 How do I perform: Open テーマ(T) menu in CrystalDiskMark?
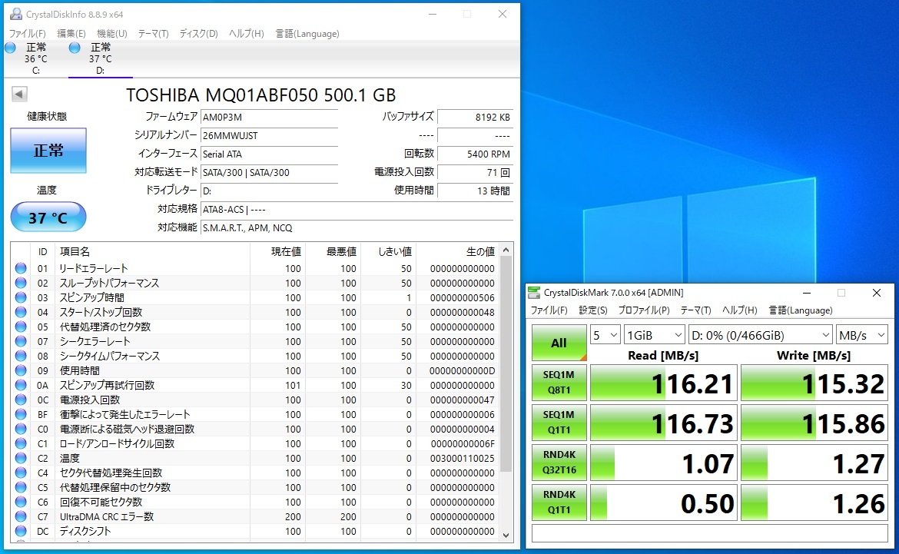(695, 310)
